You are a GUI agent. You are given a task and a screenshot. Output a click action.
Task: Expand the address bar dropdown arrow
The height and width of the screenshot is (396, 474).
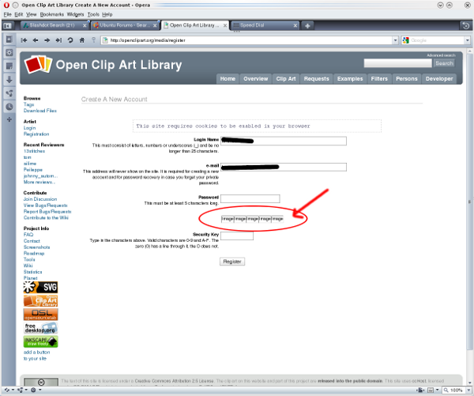pyautogui.click(x=394, y=40)
